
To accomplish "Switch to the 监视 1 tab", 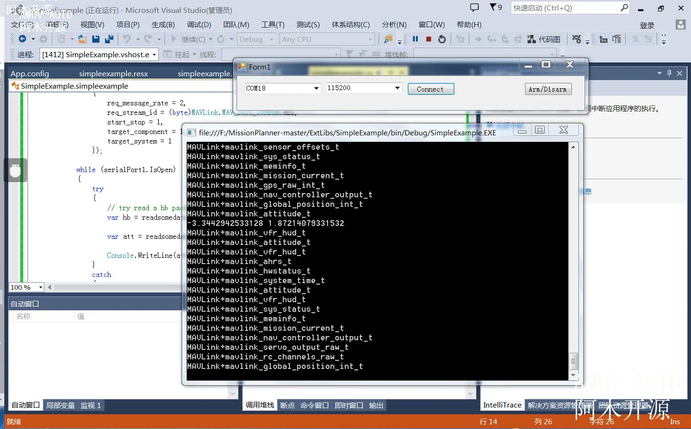I will 91,405.
